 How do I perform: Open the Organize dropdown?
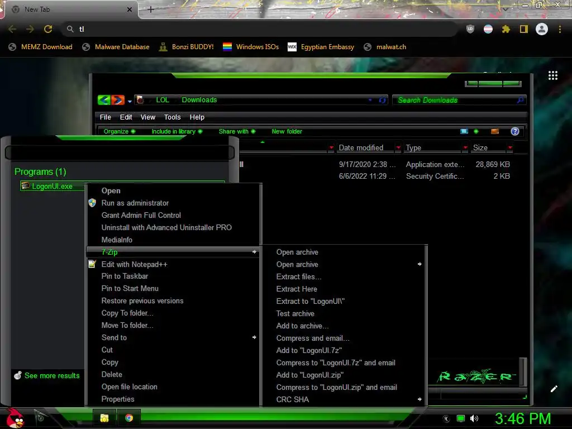(120, 131)
